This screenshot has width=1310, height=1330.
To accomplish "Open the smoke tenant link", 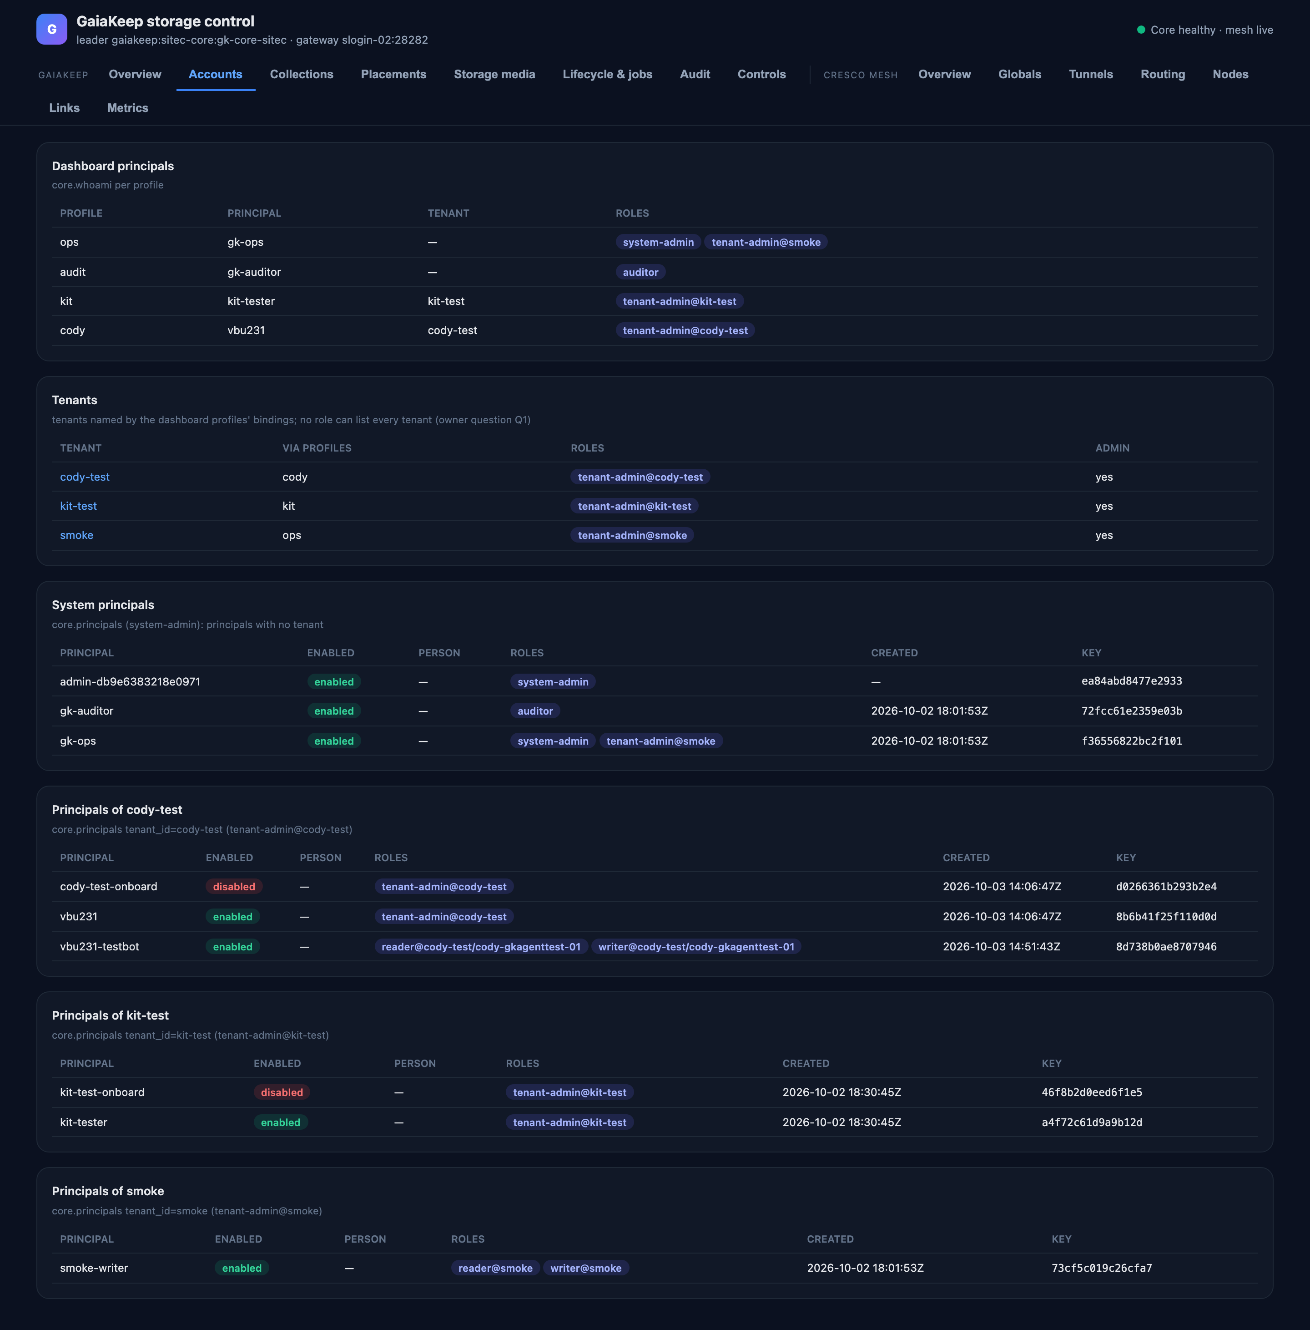I will point(76,535).
